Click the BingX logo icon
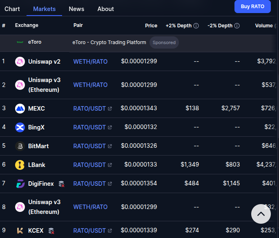Screen dimensions: 279x238 (20, 127)
